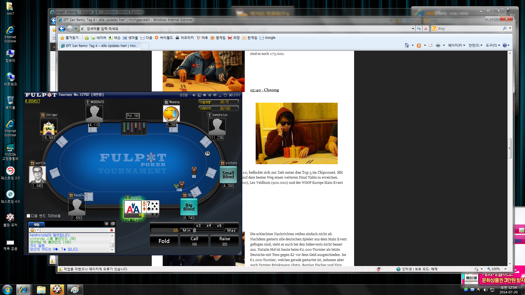The width and height of the screenshot is (525, 295).
Task: Open Internet Explorer from the taskbar
Action: pyautogui.click(x=23, y=289)
